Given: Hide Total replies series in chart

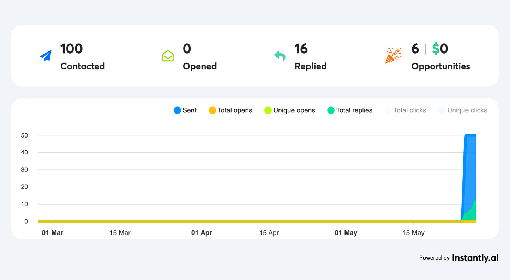Looking at the screenshot, I should (x=354, y=110).
